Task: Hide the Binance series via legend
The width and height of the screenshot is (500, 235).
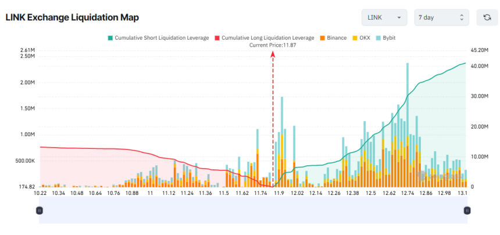Action: pos(333,38)
